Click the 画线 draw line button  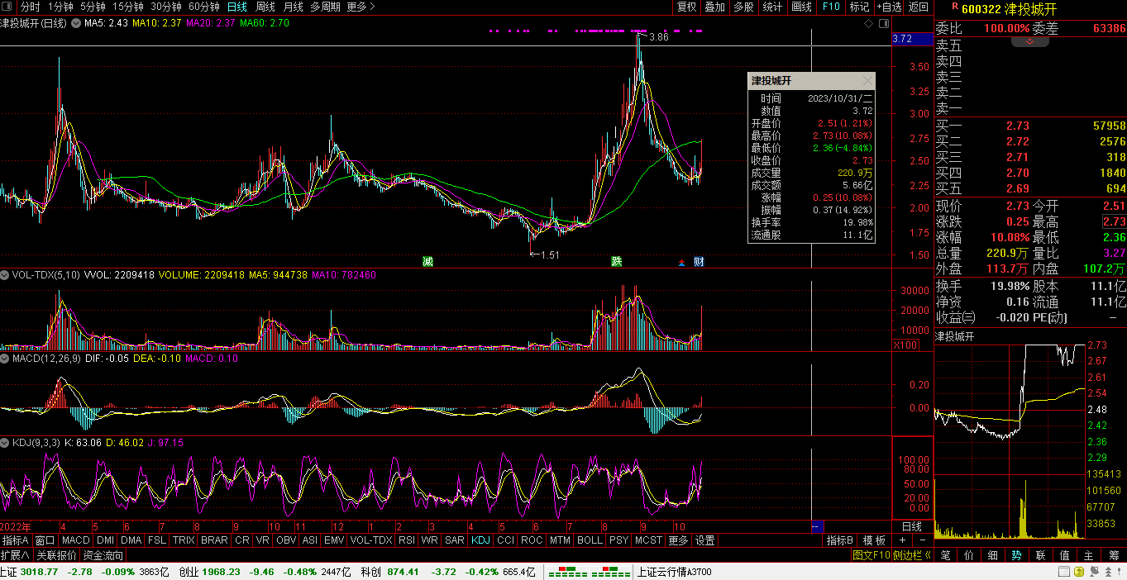point(801,7)
